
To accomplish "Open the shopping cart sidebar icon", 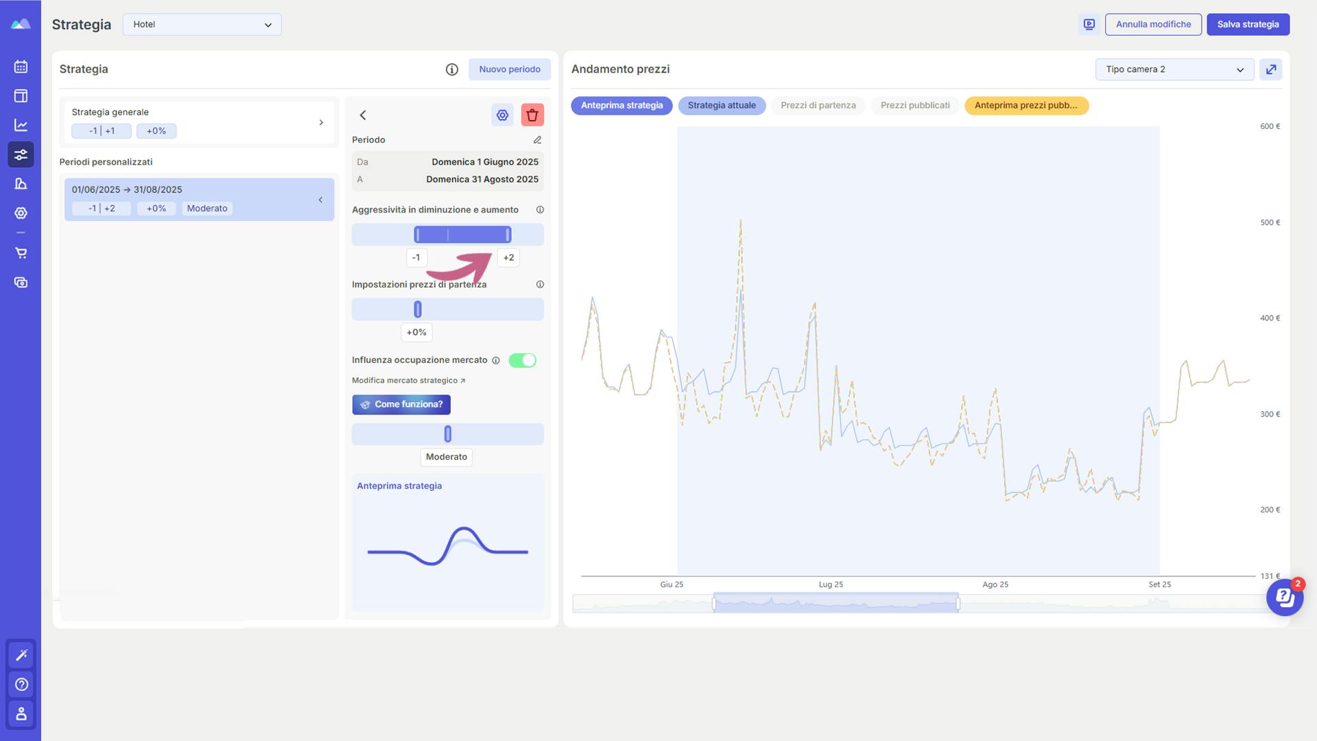I will tap(21, 253).
